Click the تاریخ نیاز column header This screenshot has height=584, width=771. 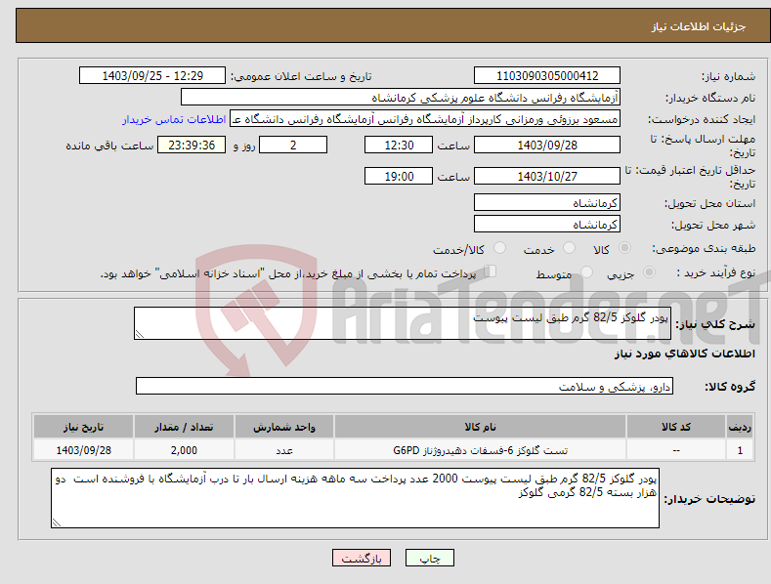[x=84, y=427]
